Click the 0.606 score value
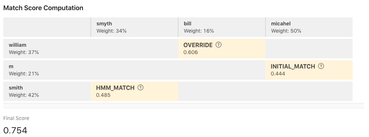369x137 pixels. coord(191,52)
